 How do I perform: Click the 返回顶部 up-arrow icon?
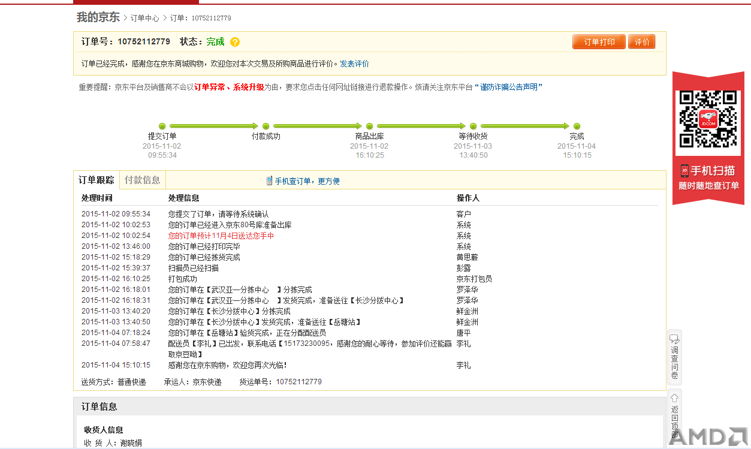pos(674,397)
